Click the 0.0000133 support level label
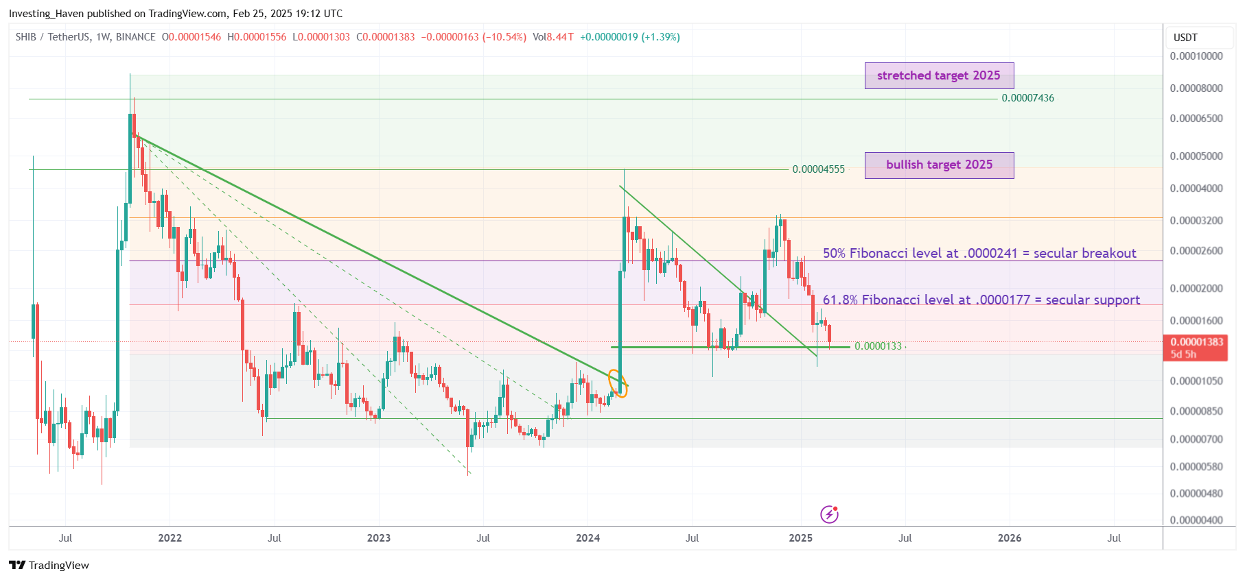The image size is (1245, 580). click(x=878, y=346)
